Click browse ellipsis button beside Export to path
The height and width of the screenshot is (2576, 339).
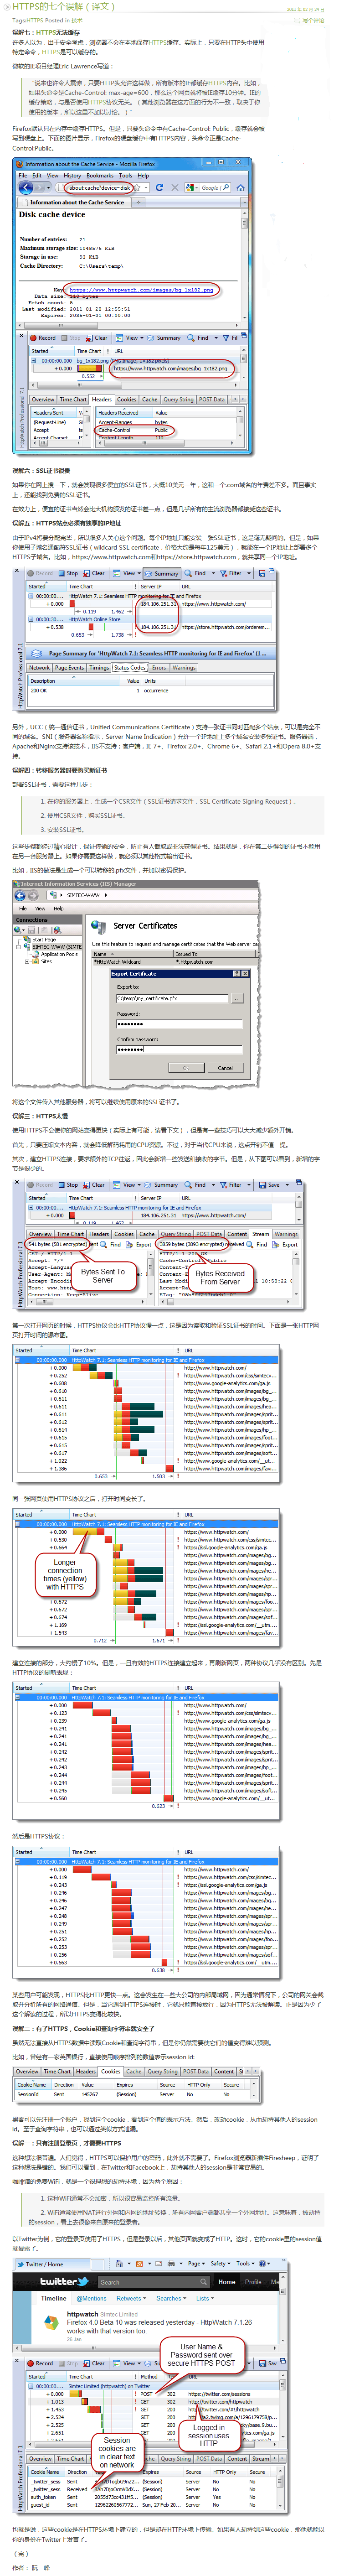[237, 998]
